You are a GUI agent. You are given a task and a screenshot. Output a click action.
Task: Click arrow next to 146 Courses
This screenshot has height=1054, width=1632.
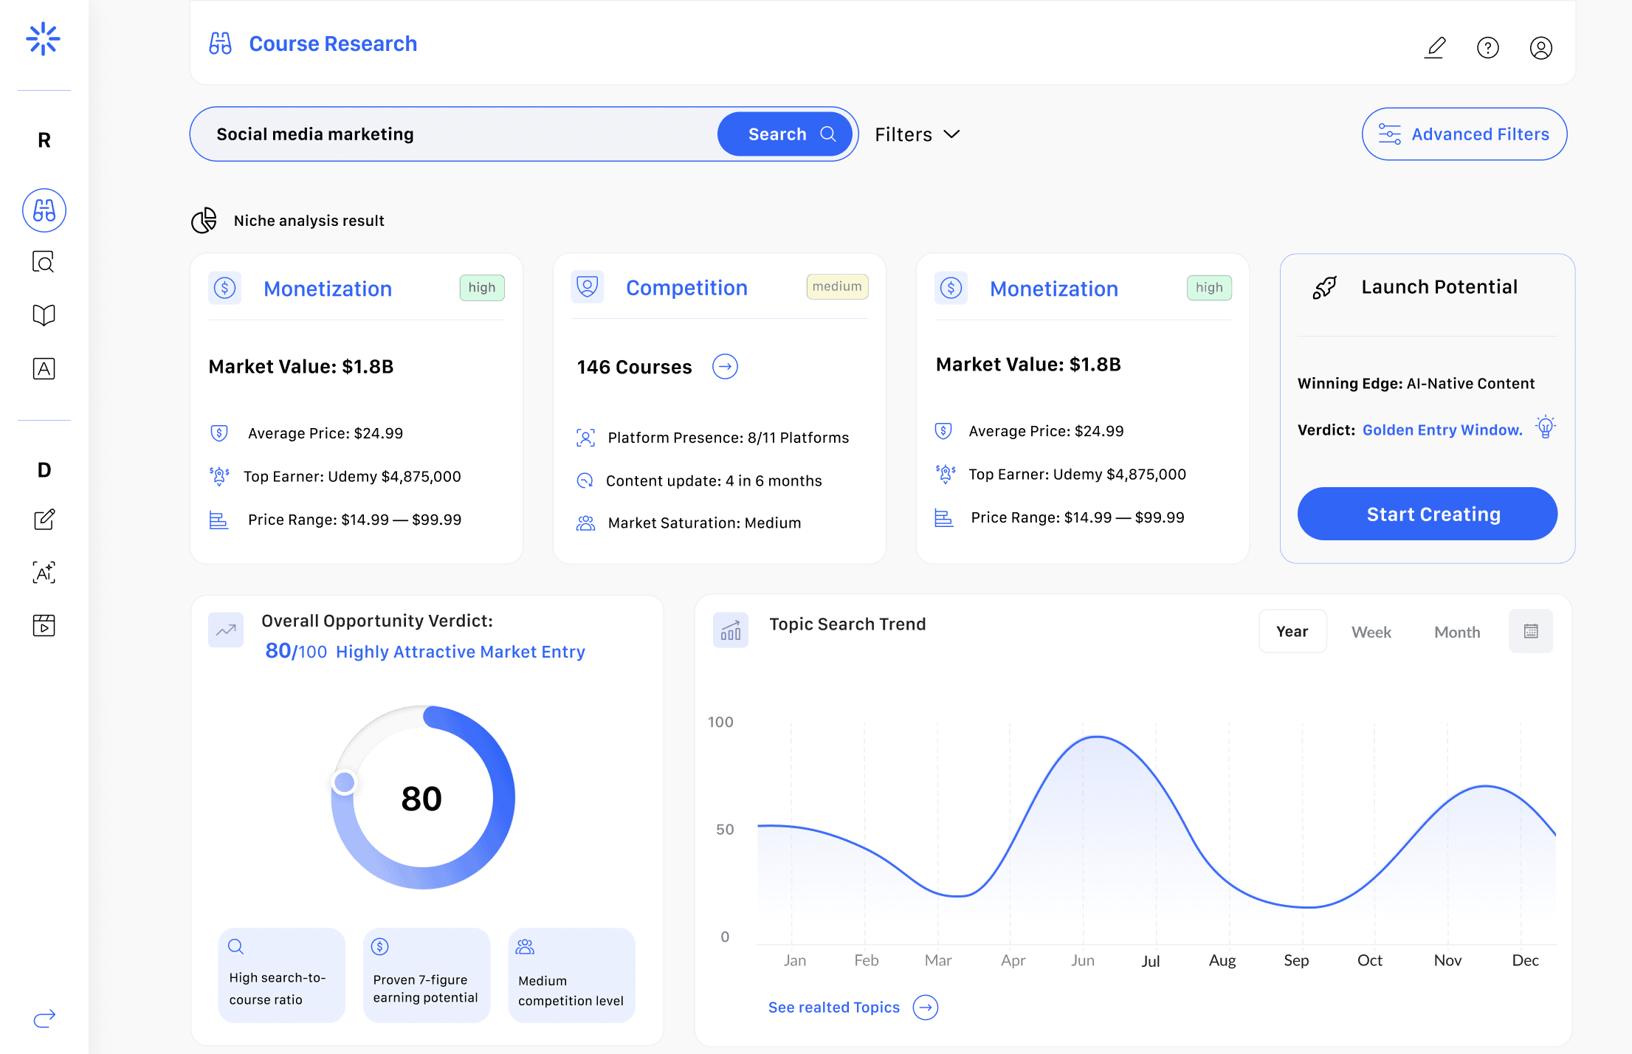click(725, 367)
